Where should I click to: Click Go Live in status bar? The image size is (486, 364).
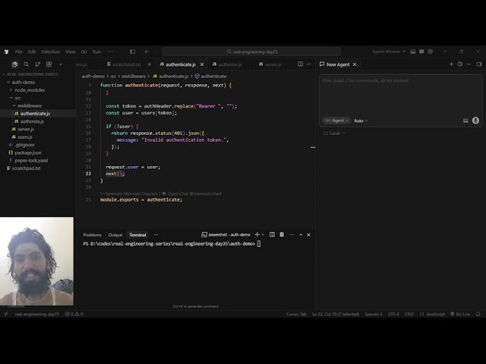pyautogui.click(x=460, y=314)
